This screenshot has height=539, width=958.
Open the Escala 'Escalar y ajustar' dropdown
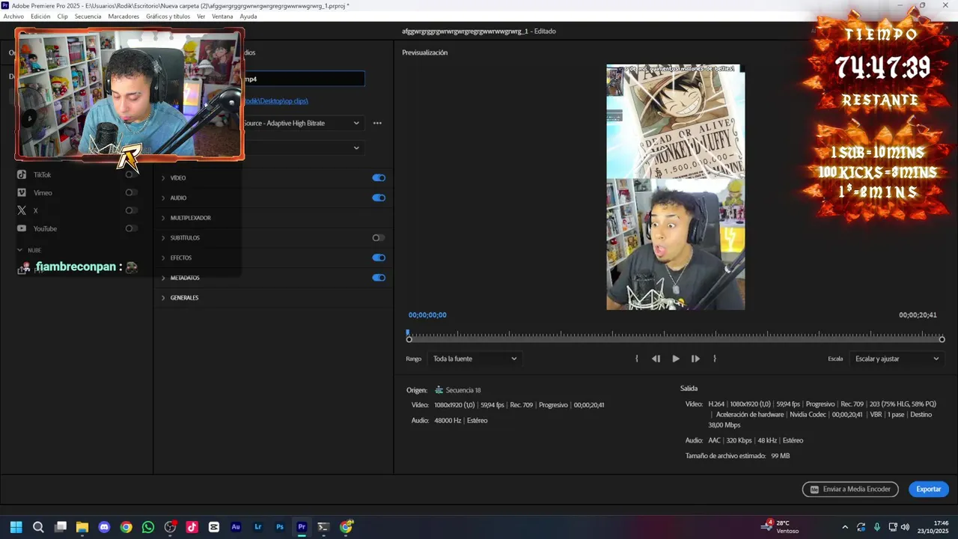(897, 359)
